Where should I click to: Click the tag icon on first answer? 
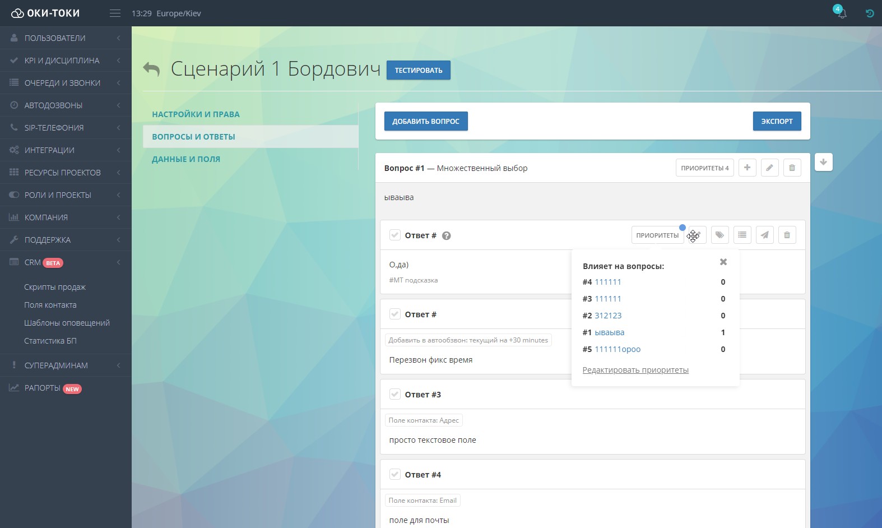(719, 235)
